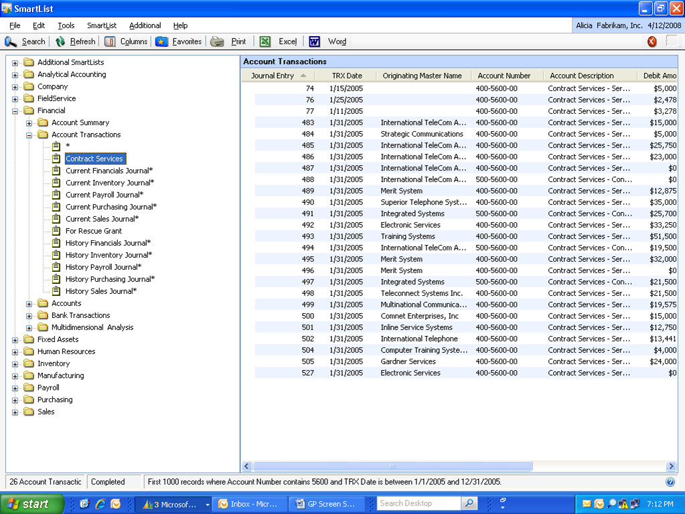Expand the Multidimensional Analysis node
The image size is (685, 514).
(29, 328)
